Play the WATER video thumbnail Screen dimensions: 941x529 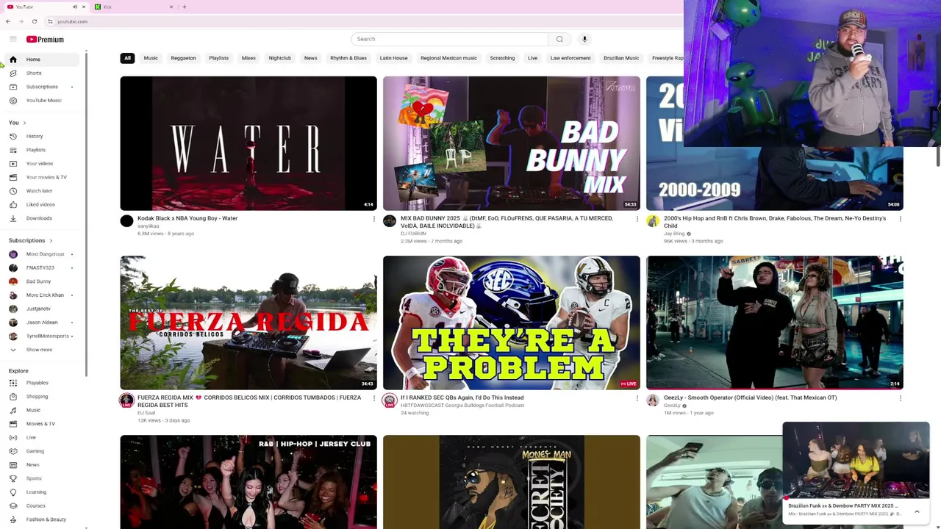248,143
